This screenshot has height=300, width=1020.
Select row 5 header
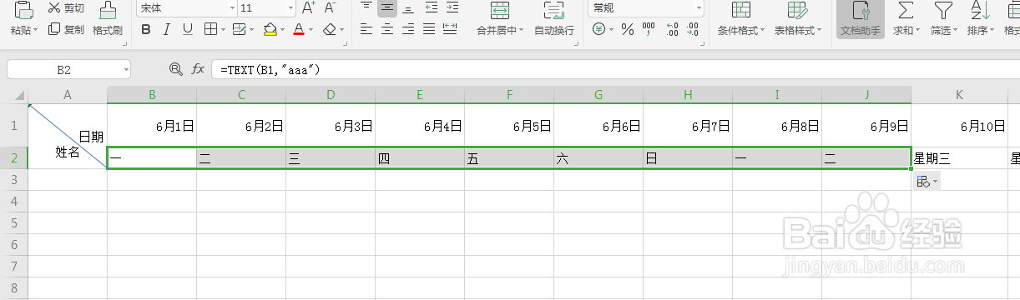click(x=13, y=222)
